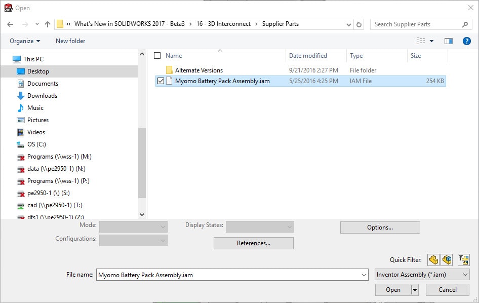Change the file view layout
Screen dimensions: 479x303
pos(421,41)
